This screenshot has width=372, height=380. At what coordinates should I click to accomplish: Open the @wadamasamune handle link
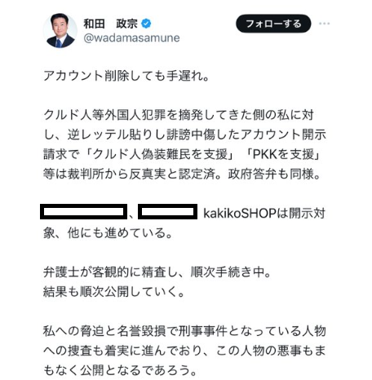coord(131,38)
